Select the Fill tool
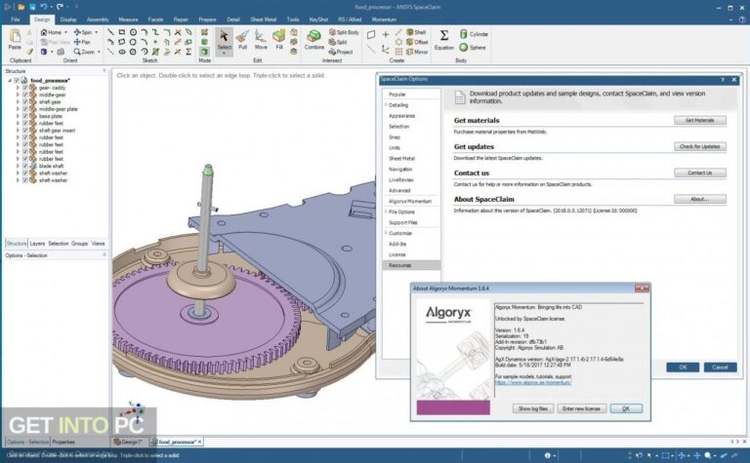The image size is (750, 463). coord(279,40)
